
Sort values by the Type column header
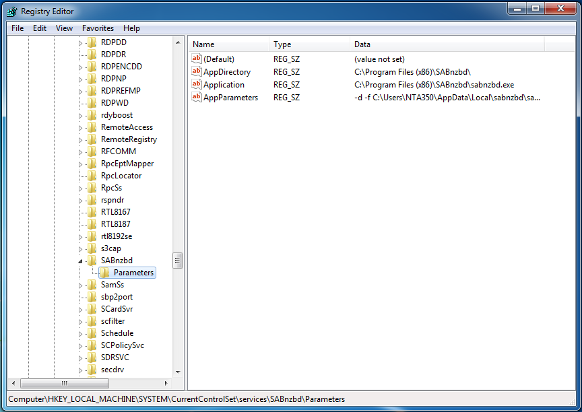(x=310, y=44)
